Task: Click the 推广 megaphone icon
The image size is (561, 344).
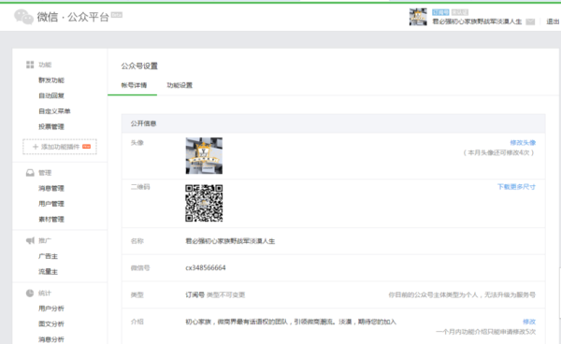Action: [30, 240]
